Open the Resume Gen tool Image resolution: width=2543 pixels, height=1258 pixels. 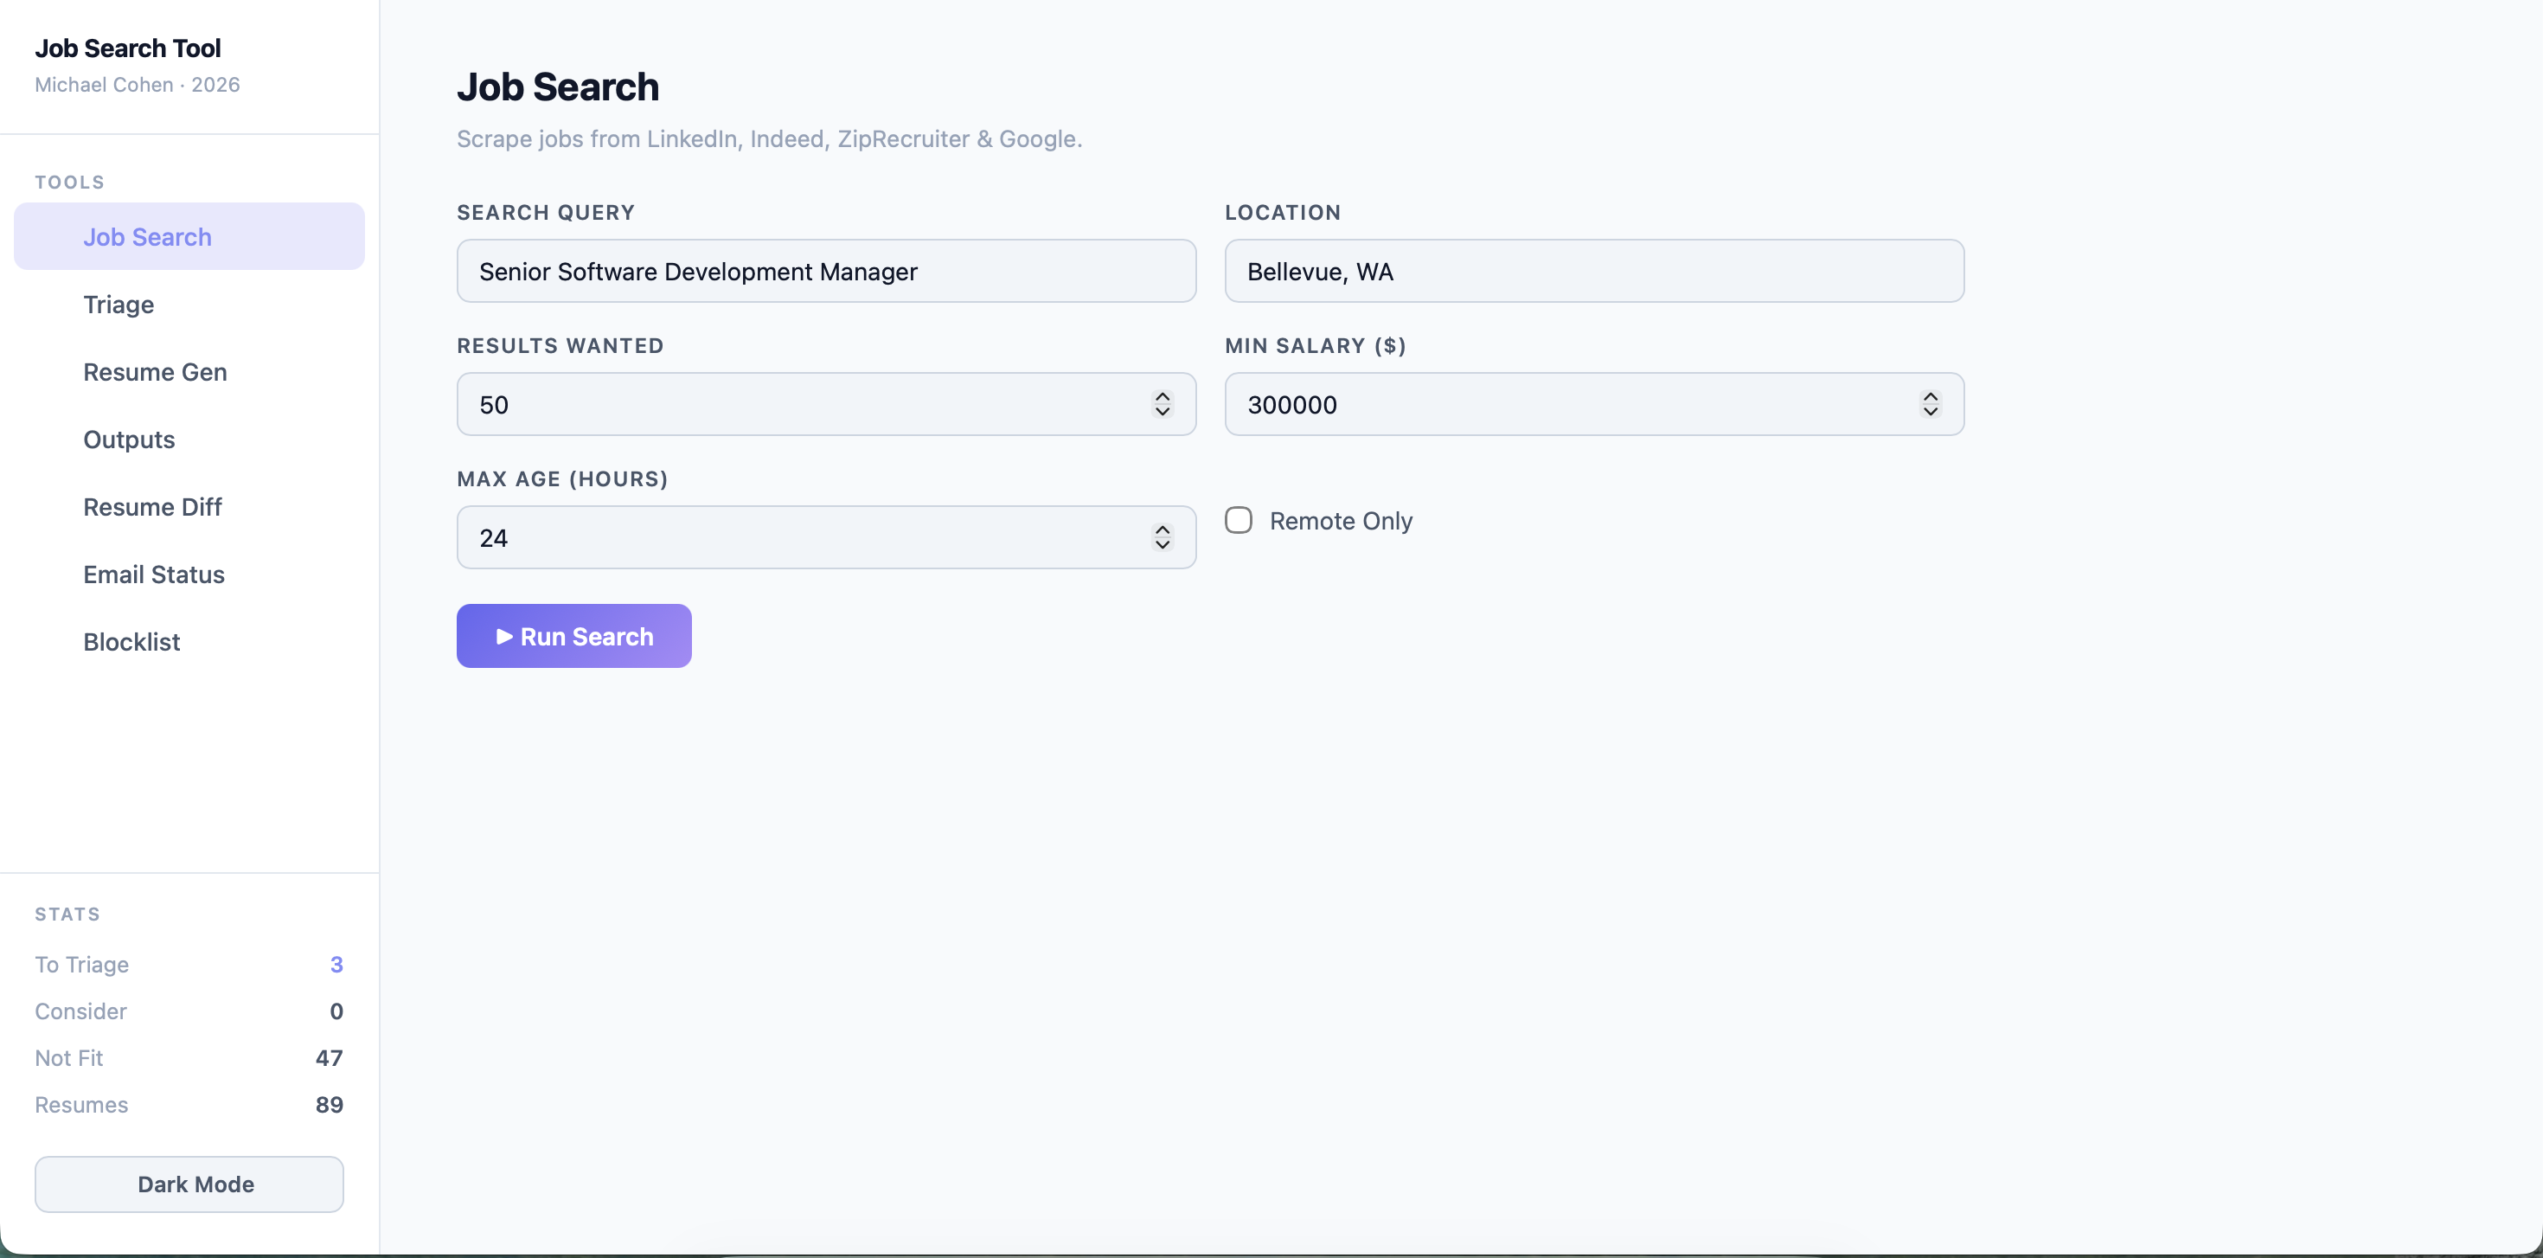tap(154, 372)
